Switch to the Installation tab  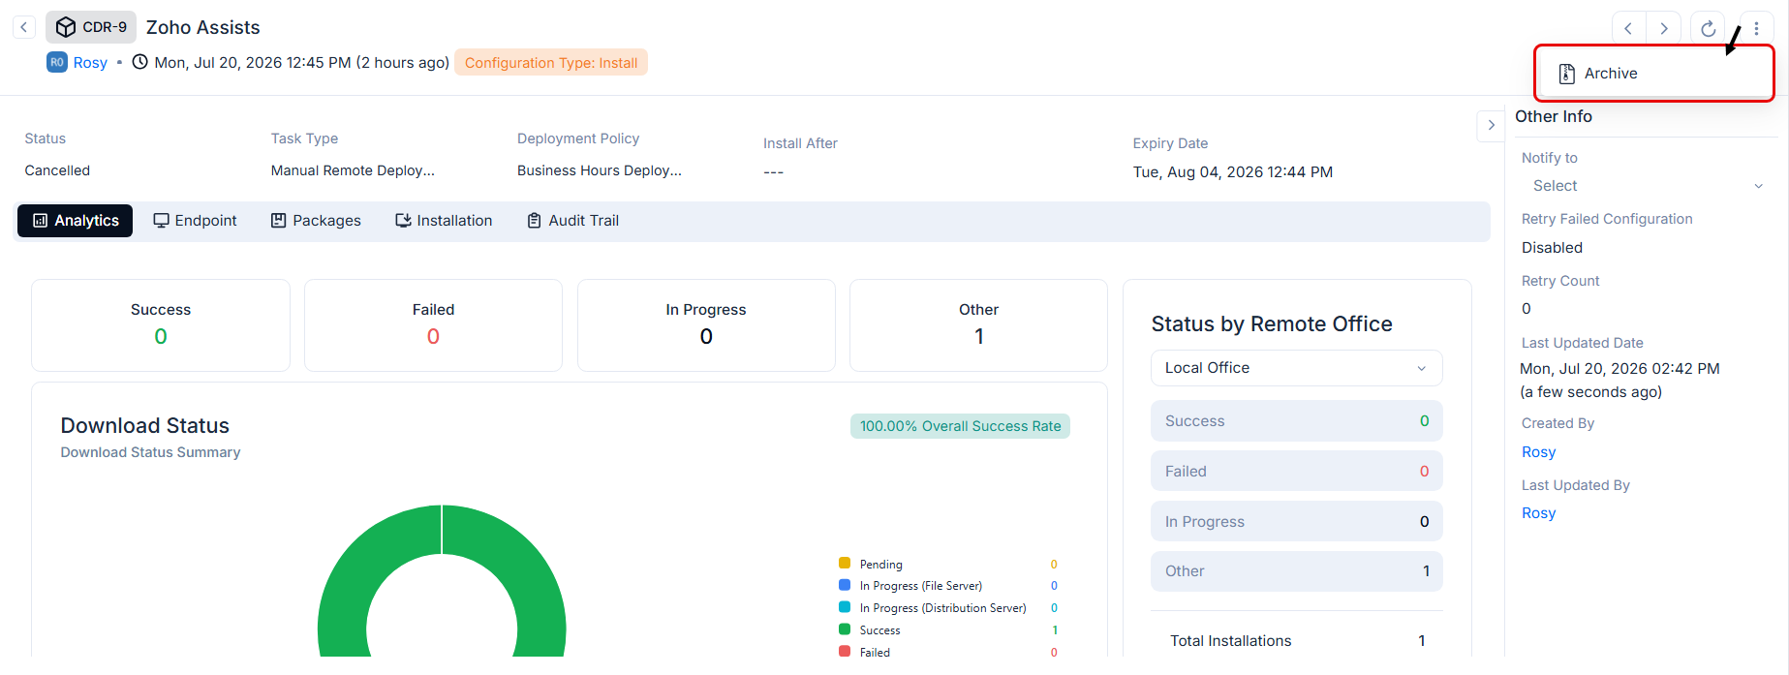click(444, 221)
